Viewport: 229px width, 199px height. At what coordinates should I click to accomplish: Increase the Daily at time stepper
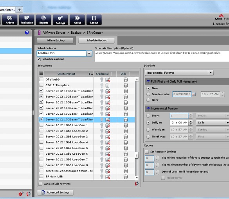(191, 121)
